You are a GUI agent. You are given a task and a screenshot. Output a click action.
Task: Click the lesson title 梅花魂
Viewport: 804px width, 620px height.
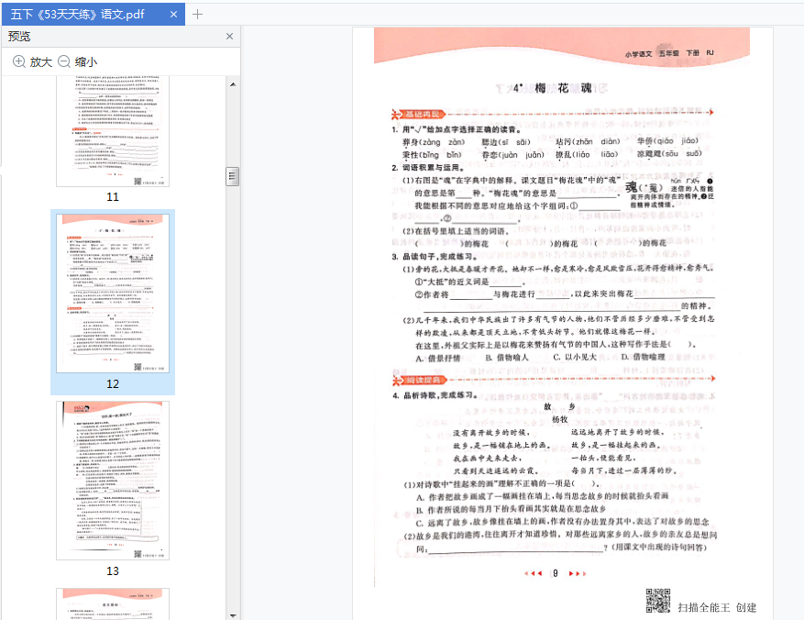pyautogui.click(x=563, y=88)
